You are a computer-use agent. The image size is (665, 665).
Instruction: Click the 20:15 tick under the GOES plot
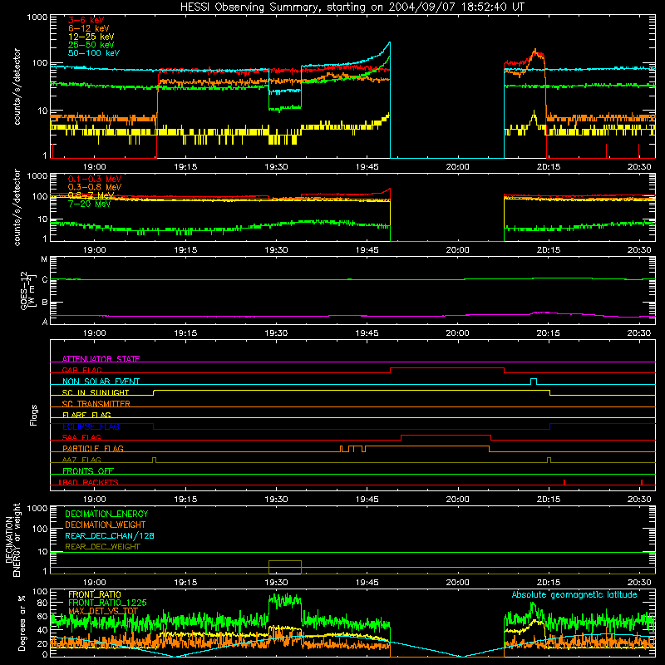coord(549,333)
